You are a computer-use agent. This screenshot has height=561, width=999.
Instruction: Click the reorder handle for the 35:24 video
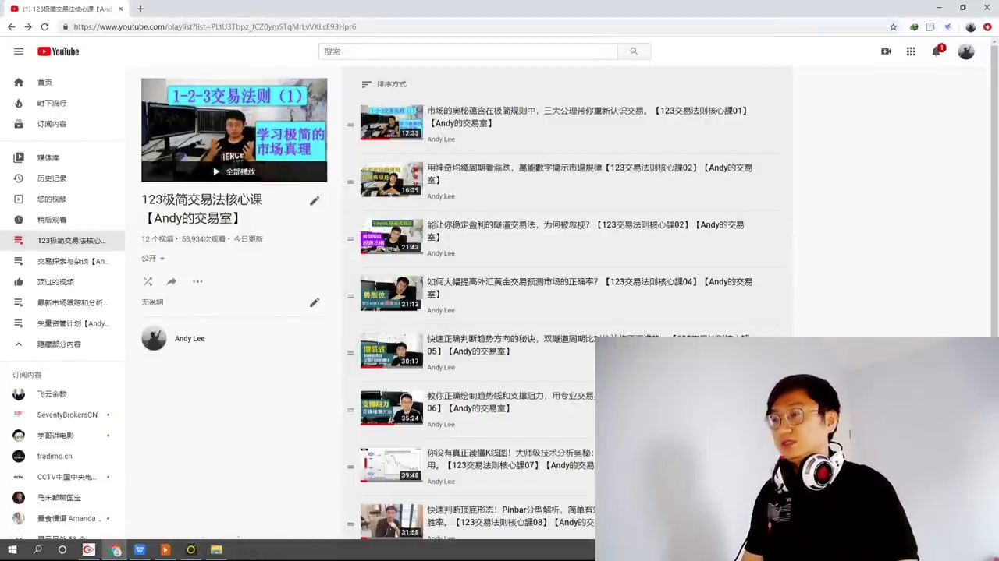[350, 410]
